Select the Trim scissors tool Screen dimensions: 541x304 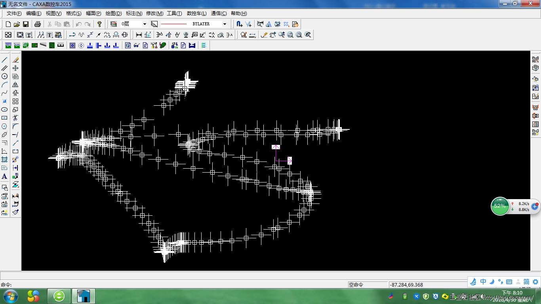[x=15, y=118]
